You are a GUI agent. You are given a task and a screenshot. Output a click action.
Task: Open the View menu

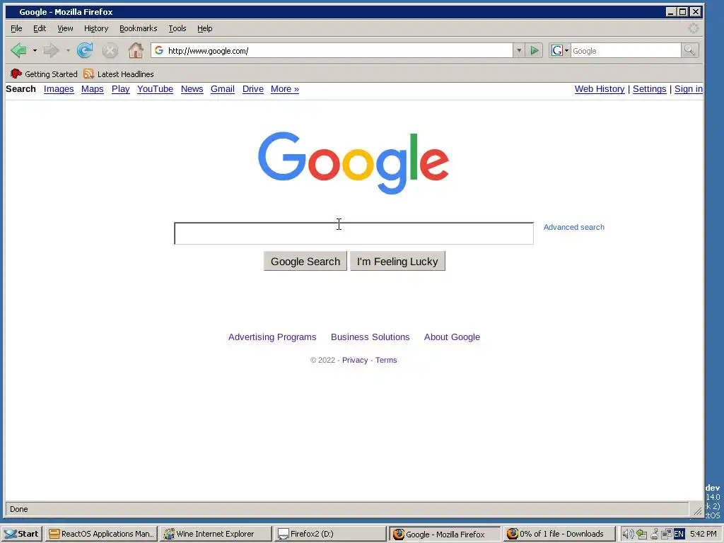pyautogui.click(x=65, y=28)
